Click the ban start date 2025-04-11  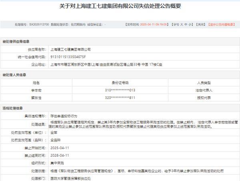click(60, 148)
